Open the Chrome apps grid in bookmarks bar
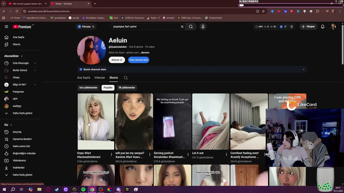Image resolution: width=344 pixels, height=193 pixels. 3,18
